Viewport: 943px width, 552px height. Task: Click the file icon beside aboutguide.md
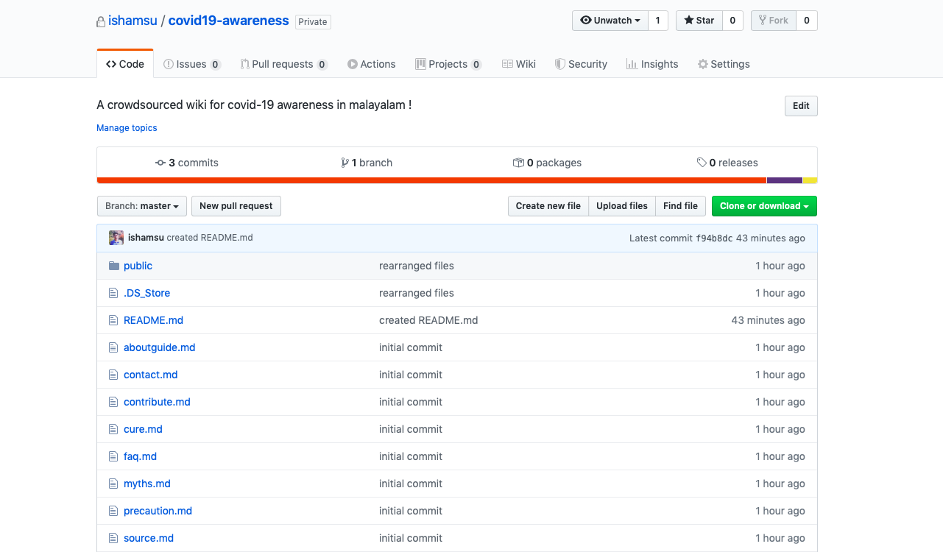click(x=113, y=347)
